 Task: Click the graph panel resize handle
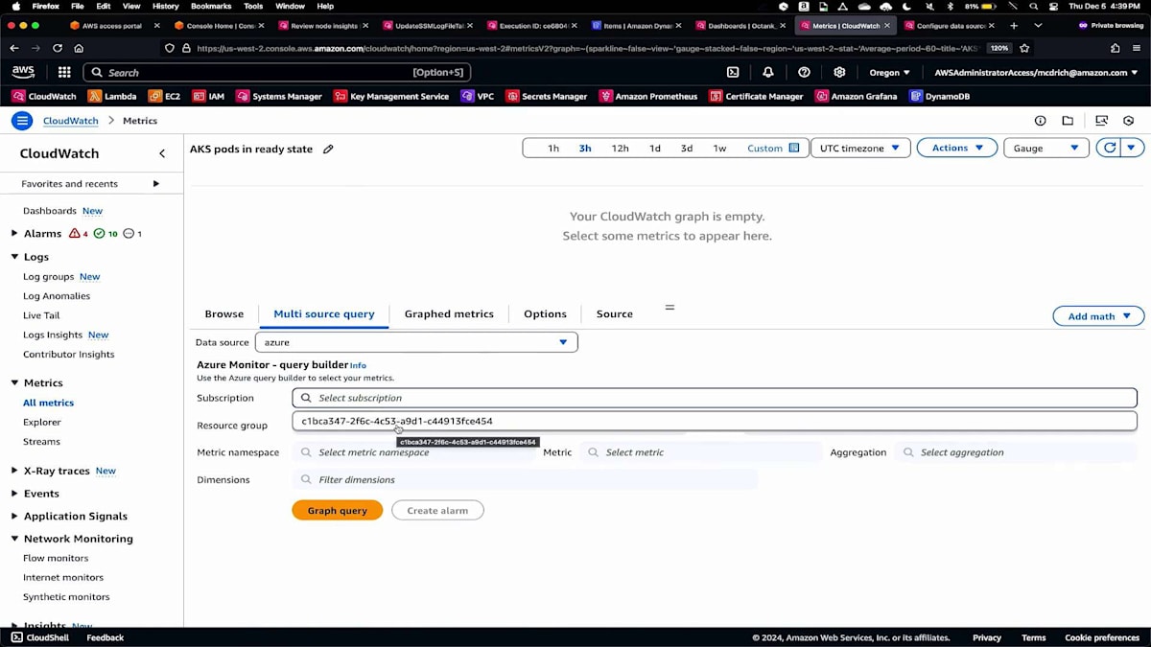tap(669, 308)
